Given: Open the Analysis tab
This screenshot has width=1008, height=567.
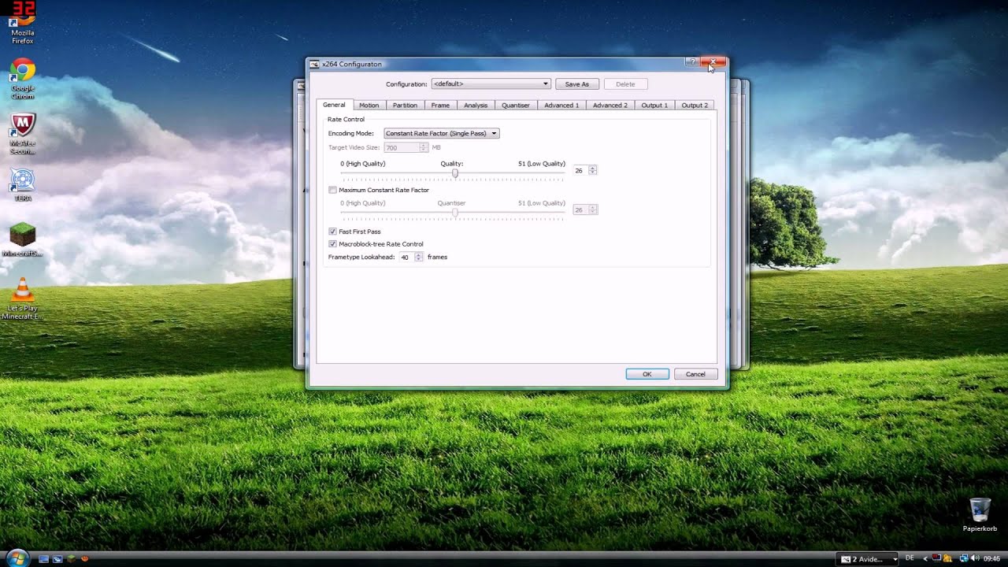Looking at the screenshot, I should point(476,105).
